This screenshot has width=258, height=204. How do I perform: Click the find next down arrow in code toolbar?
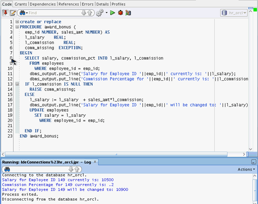click(84, 12)
